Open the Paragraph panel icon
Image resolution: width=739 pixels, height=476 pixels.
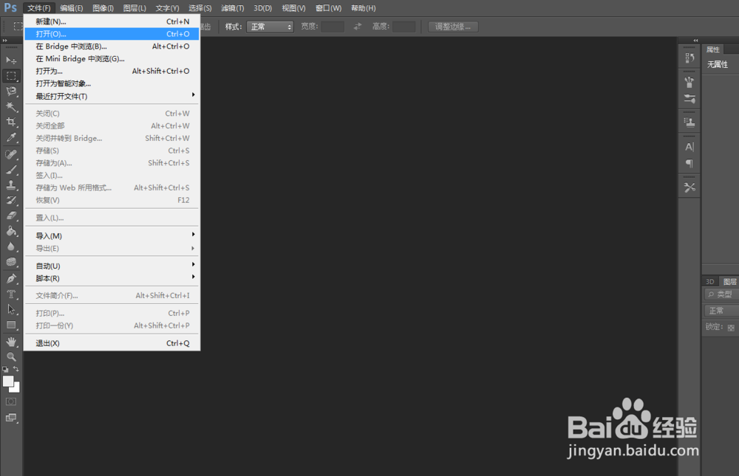coord(689,163)
